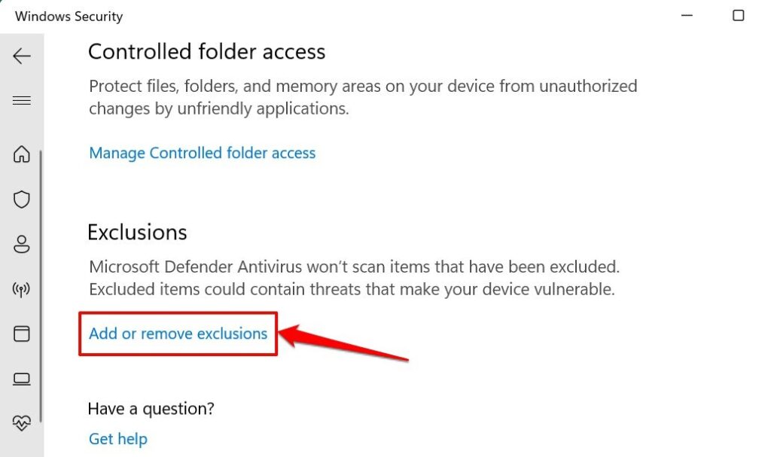Click Manage Controlled folder access link
This screenshot has height=457, width=771.
click(x=202, y=153)
